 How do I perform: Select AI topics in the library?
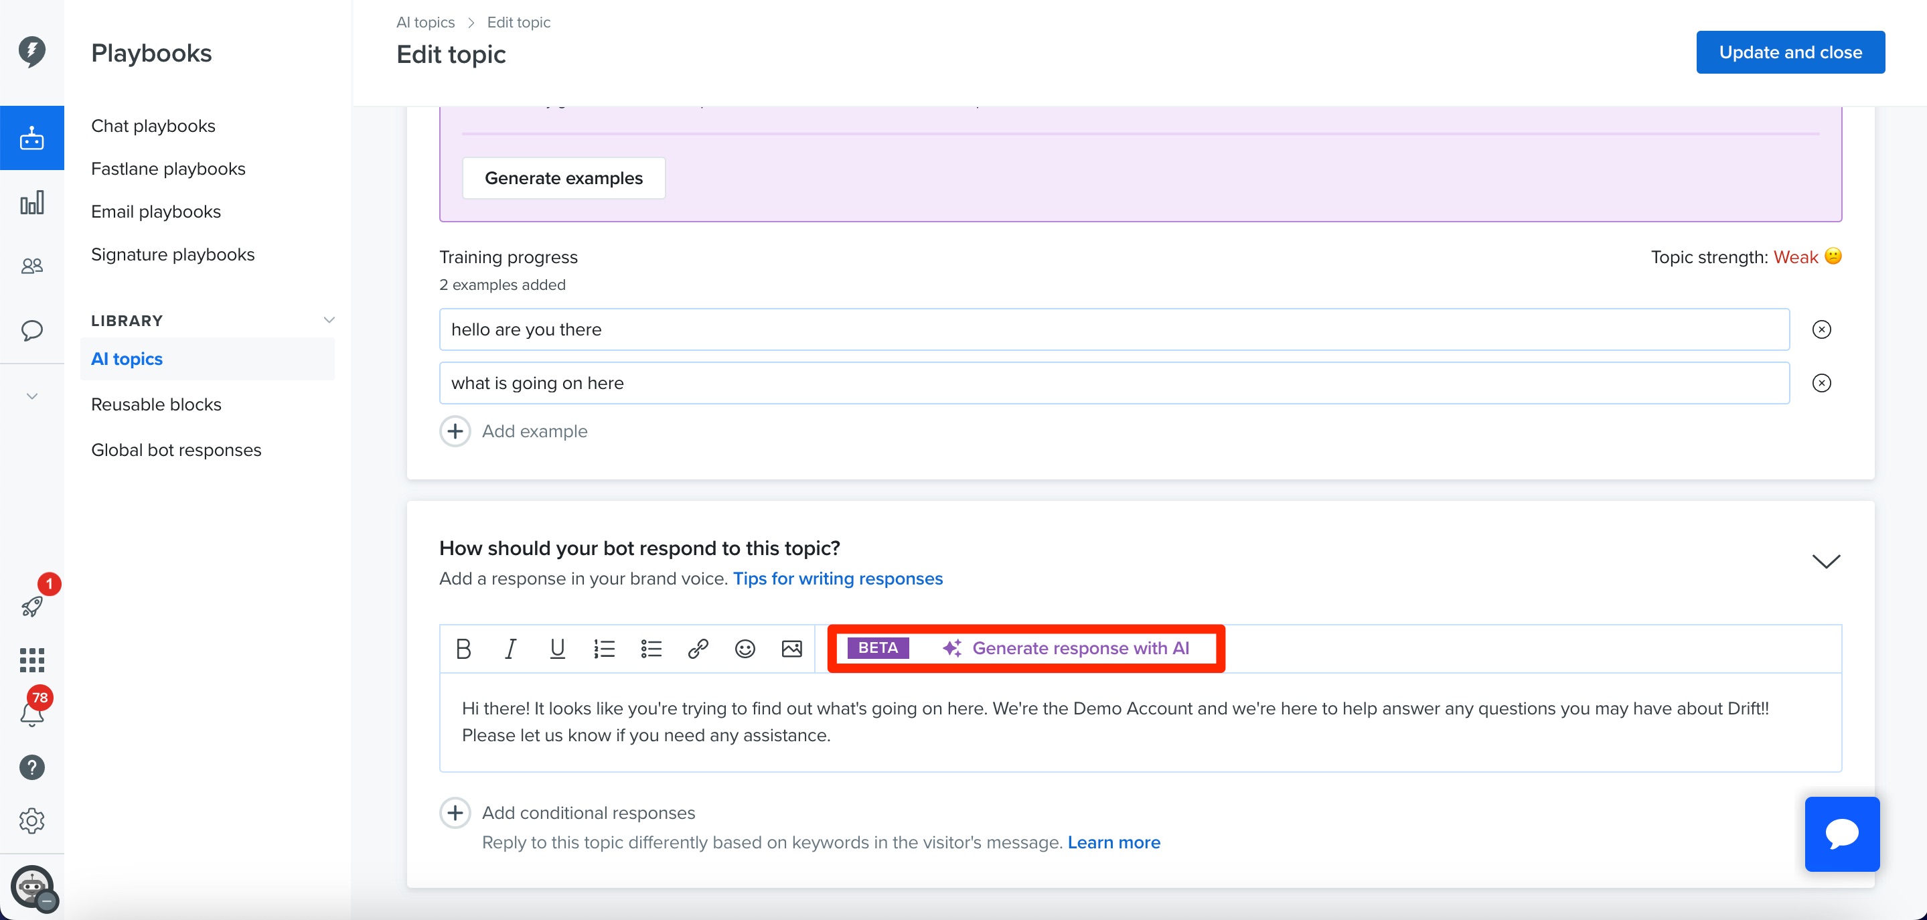click(207, 359)
